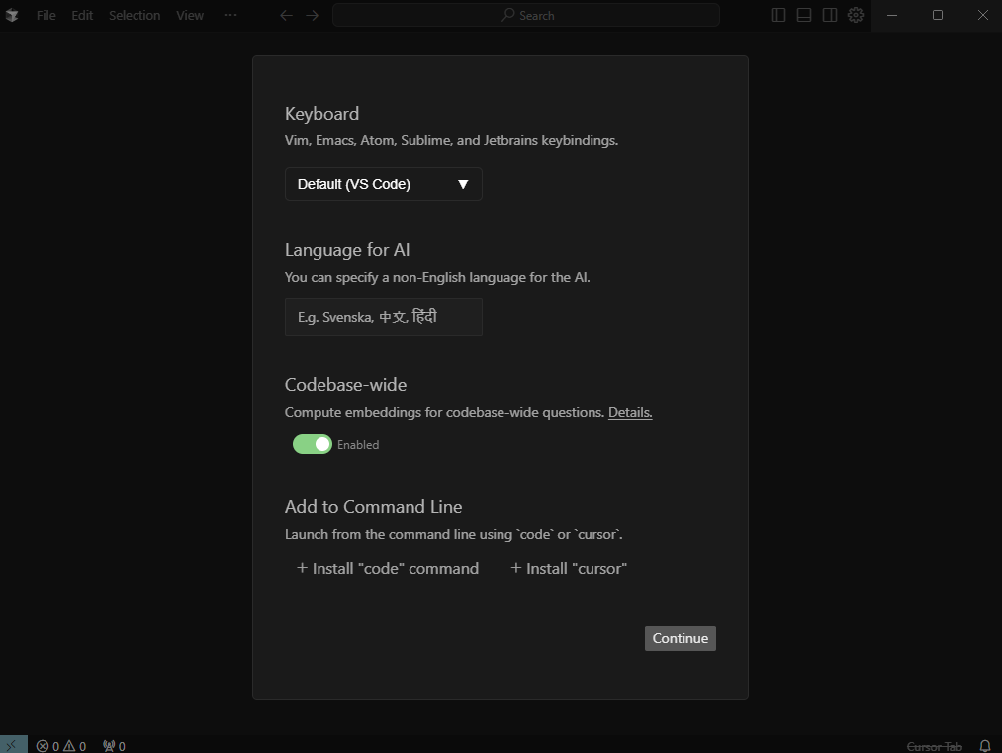Disable the codebase-wide embeddings toggle
The image size is (1002, 753).
pyautogui.click(x=312, y=444)
